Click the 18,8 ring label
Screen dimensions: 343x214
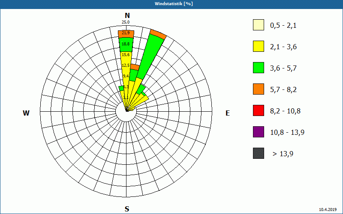click(126, 44)
